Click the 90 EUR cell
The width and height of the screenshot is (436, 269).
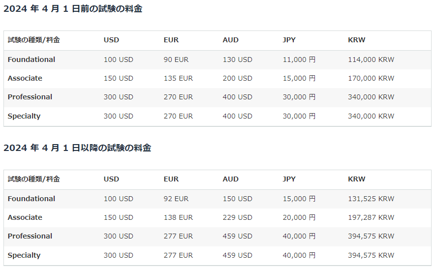[x=176, y=60]
